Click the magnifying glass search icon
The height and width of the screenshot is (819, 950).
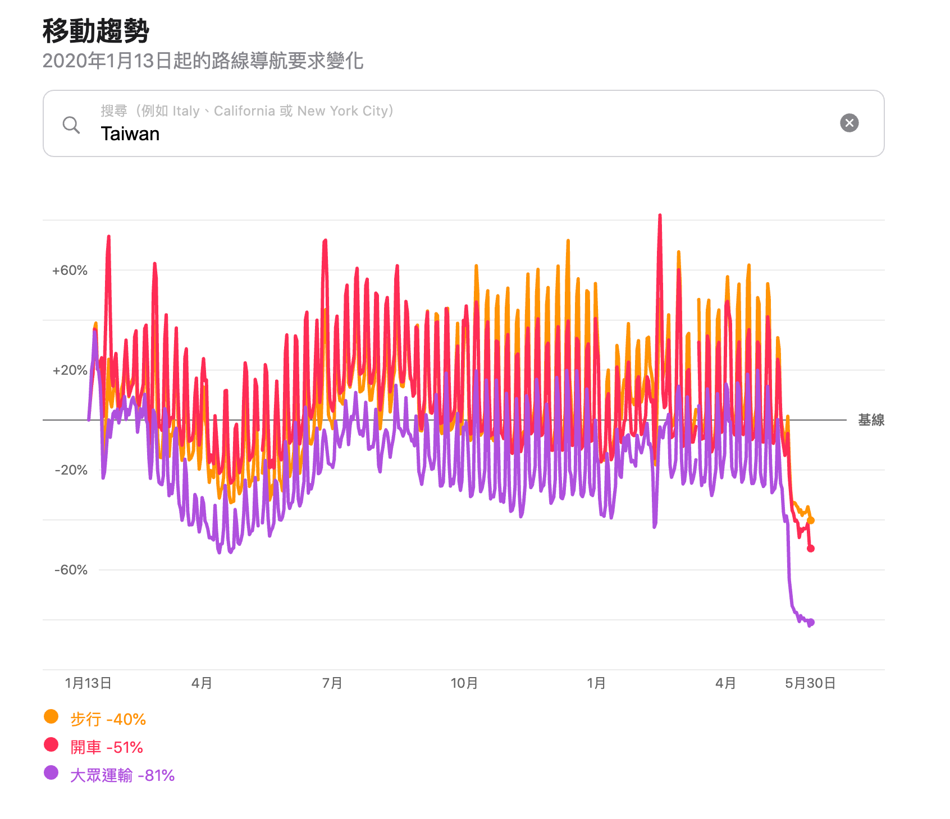71,125
